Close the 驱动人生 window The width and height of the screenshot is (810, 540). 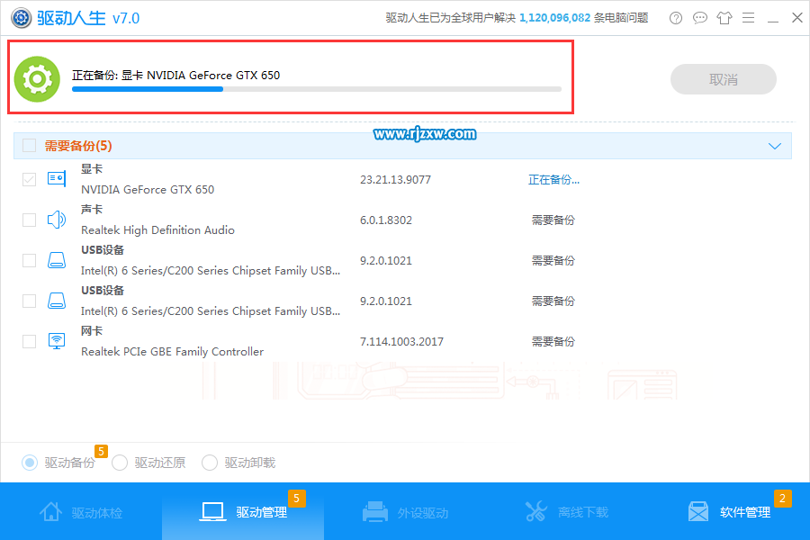(x=797, y=18)
